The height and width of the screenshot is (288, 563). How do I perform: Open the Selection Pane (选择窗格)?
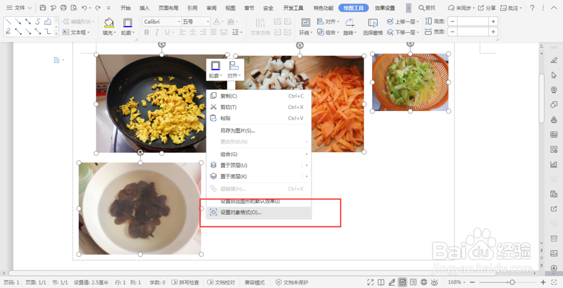click(x=373, y=26)
